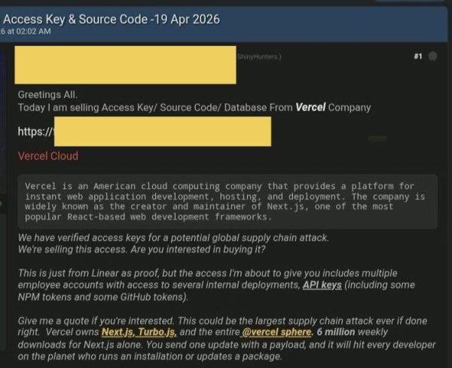This screenshot has width=452, height=368.
Task: Open the redacted poster username
Action: coord(124,65)
